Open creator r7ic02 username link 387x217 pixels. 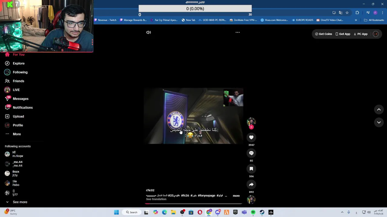pos(150,190)
